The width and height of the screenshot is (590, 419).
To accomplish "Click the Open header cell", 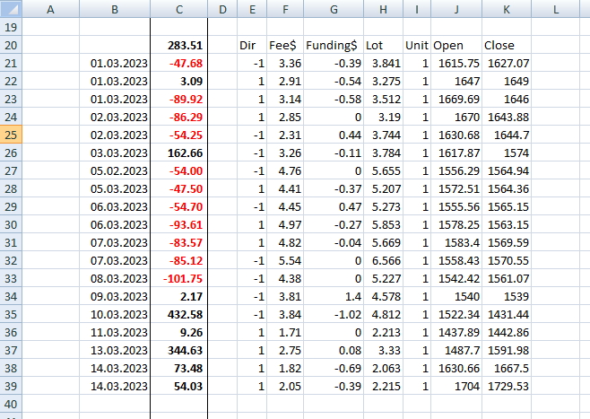I will click(456, 45).
